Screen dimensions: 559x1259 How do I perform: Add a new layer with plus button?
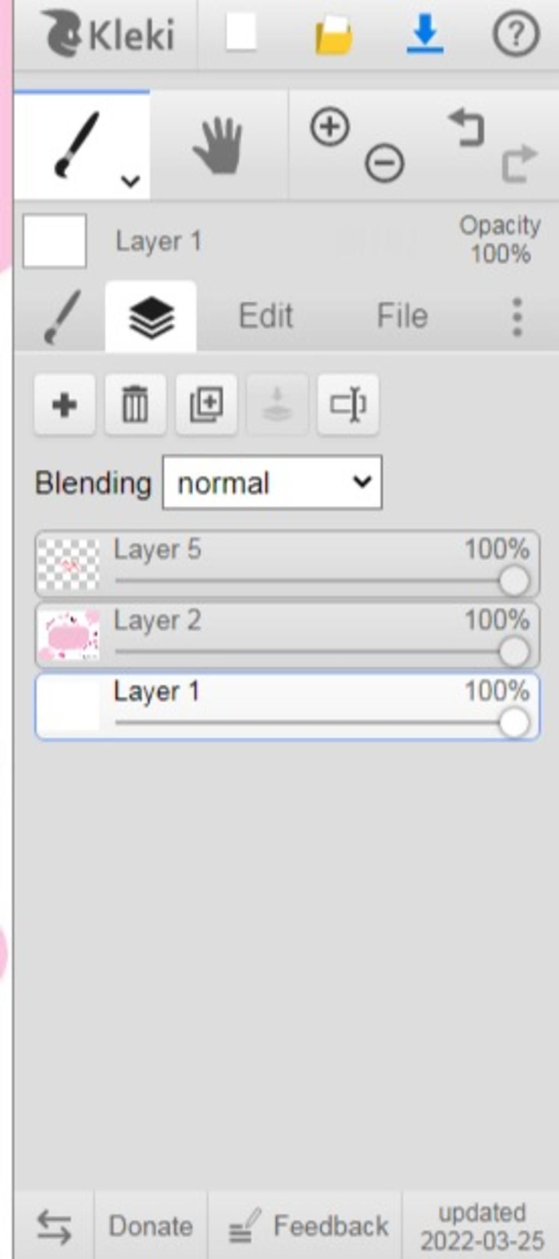pyautogui.click(x=64, y=405)
